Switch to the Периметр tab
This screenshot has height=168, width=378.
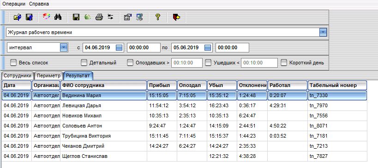48,75
